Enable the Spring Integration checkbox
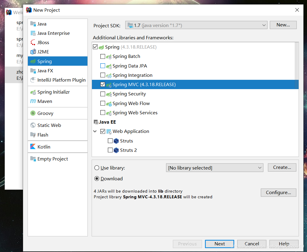The width and height of the screenshot is (307, 252). 103,75
